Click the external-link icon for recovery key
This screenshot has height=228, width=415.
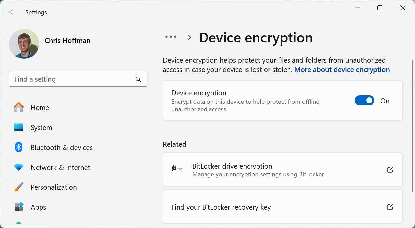point(390,207)
